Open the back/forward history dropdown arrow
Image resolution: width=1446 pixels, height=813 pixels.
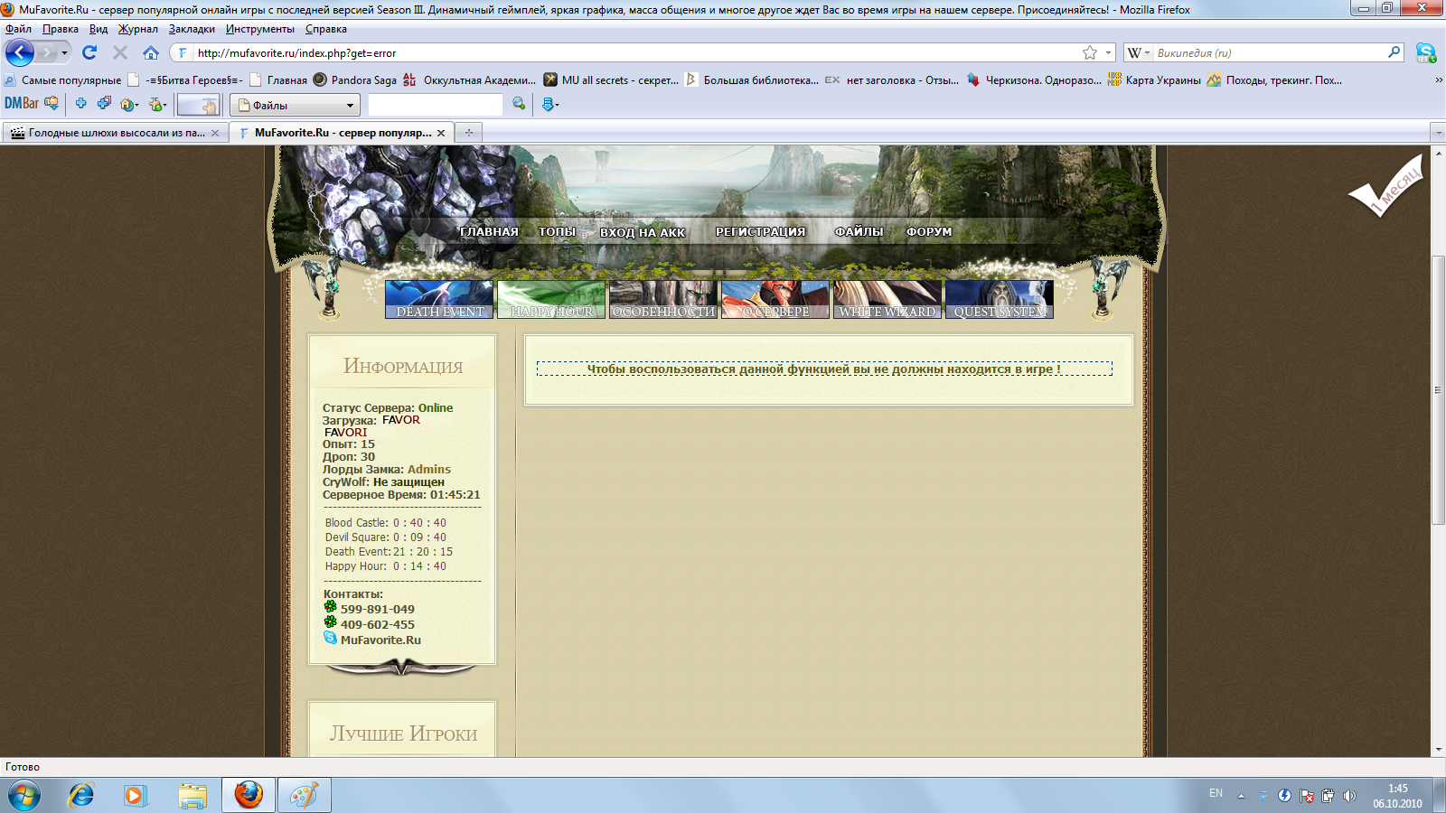[x=64, y=52]
